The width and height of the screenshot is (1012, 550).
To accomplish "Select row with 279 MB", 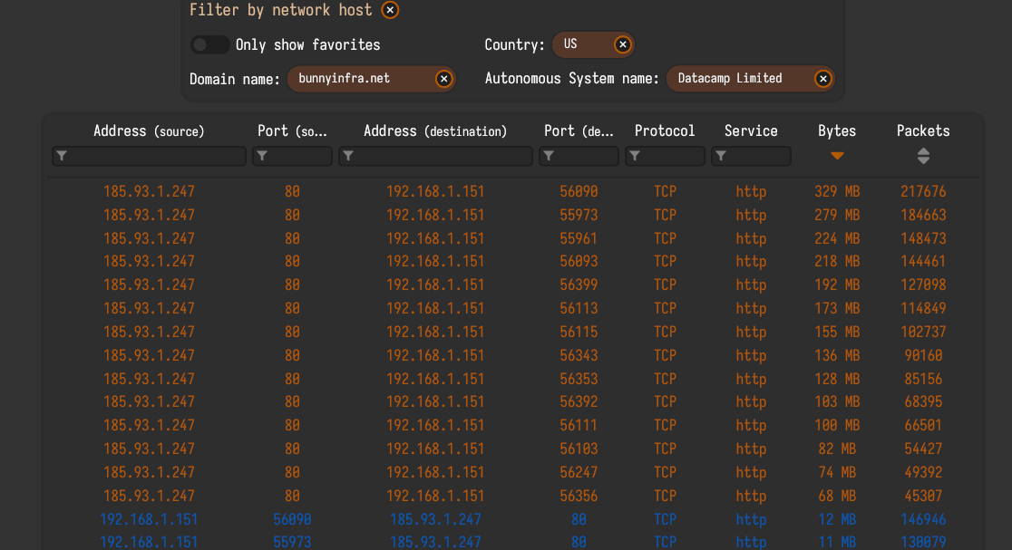I will (x=514, y=216).
